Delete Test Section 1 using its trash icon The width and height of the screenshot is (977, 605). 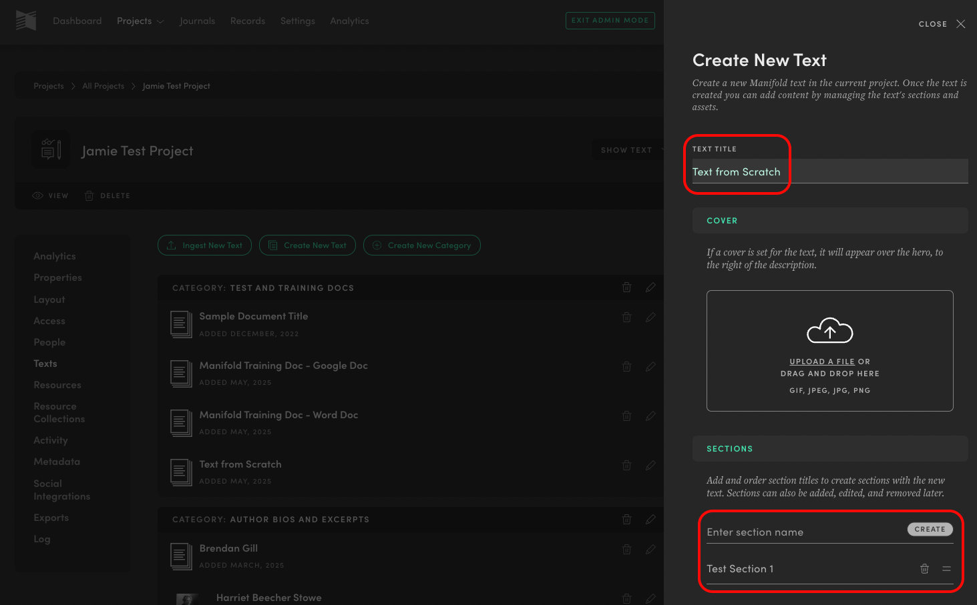924,569
